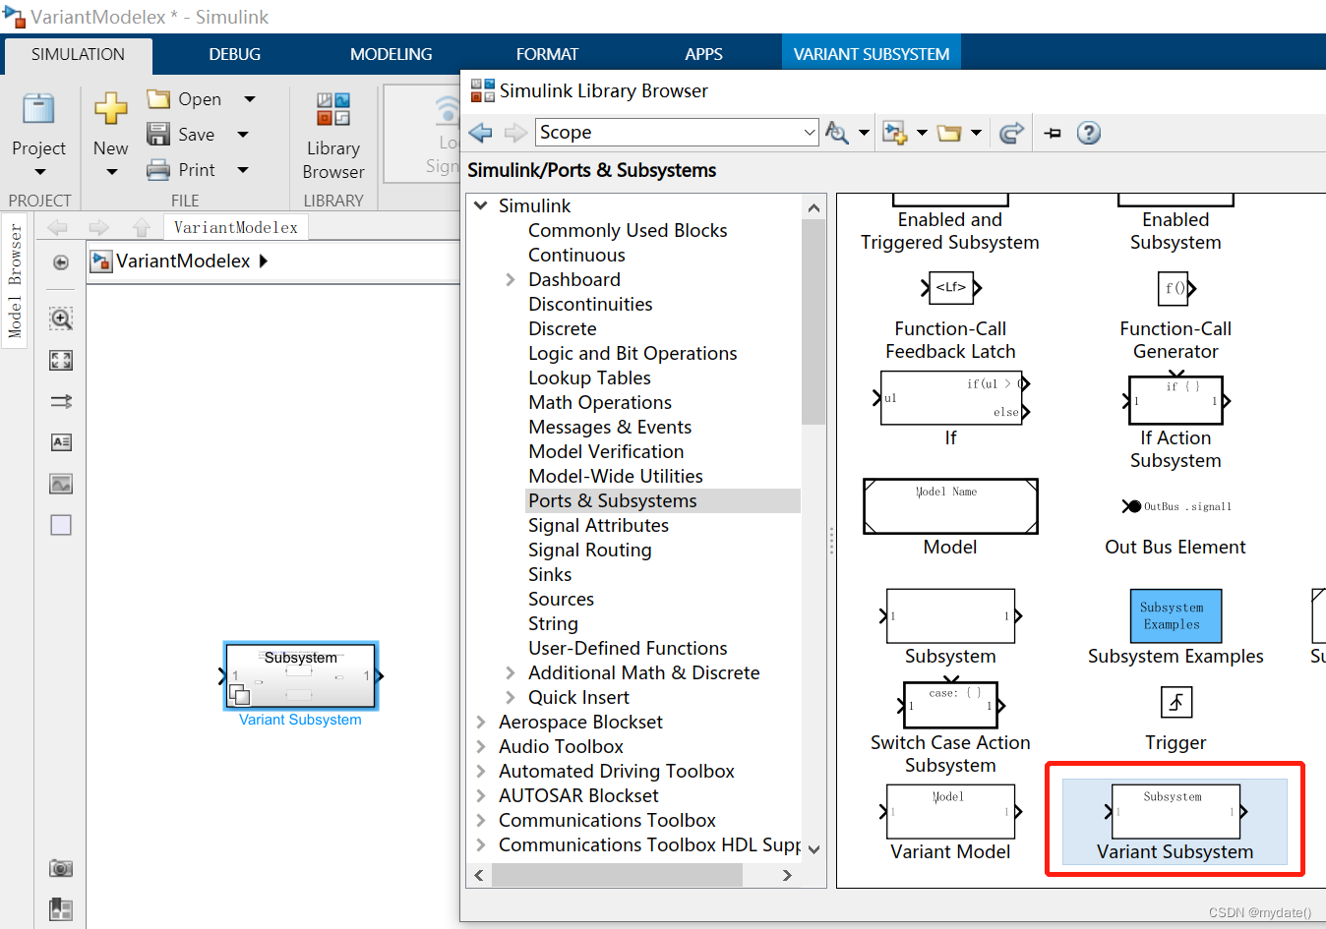Screen dimensions: 1326x929
Task: Click the Save disk icon
Action: (x=158, y=134)
